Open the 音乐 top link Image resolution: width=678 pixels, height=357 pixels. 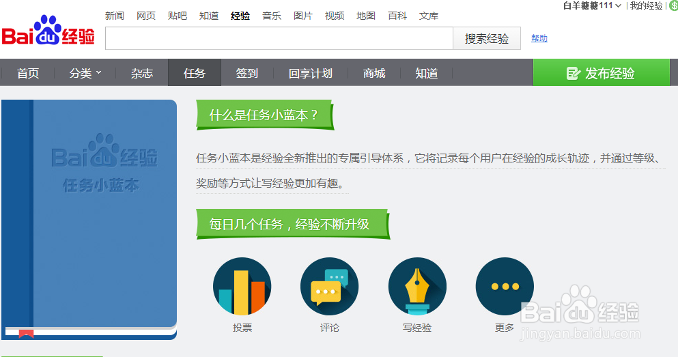[272, 16]
